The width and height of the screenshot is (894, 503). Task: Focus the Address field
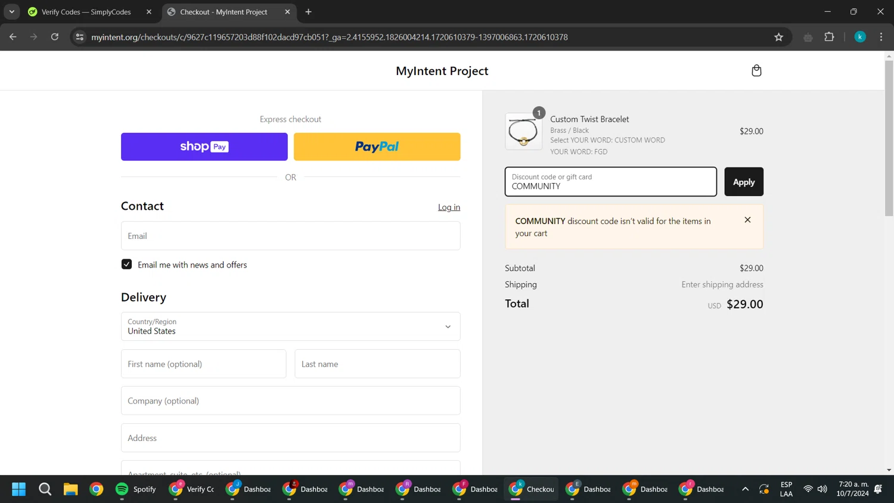[291, 437]
